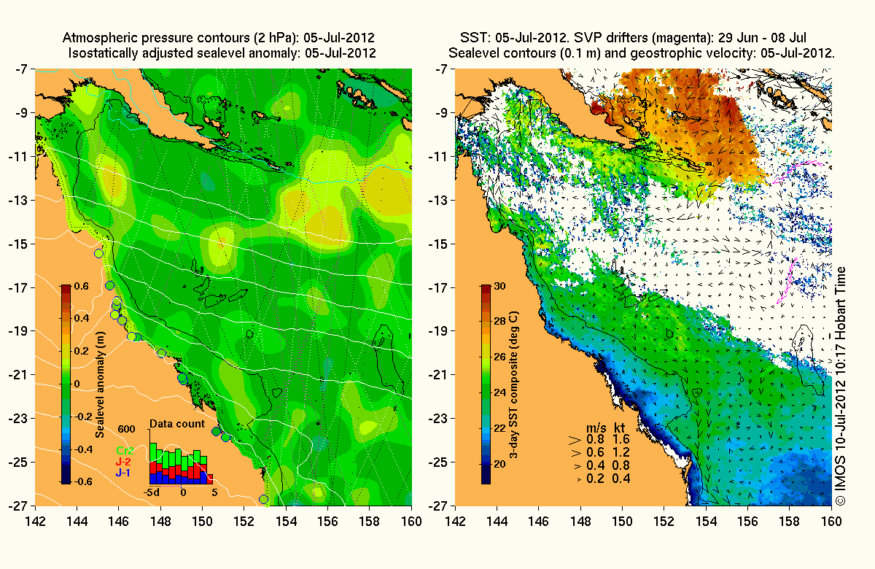
Task: Click the green 'Cr2' legend label
Action: tap(124, 451)
